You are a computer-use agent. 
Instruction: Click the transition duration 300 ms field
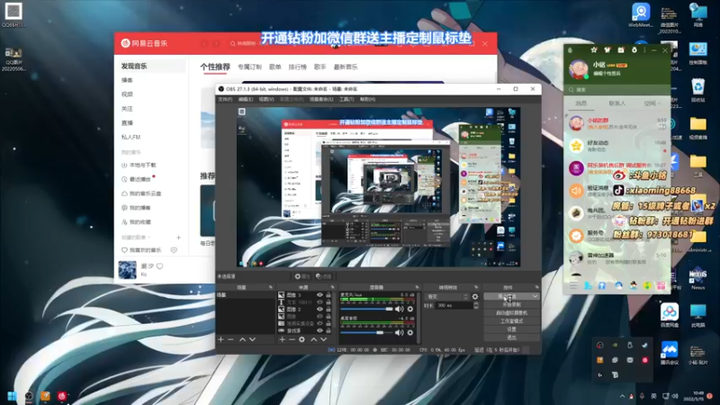[454, 305]
